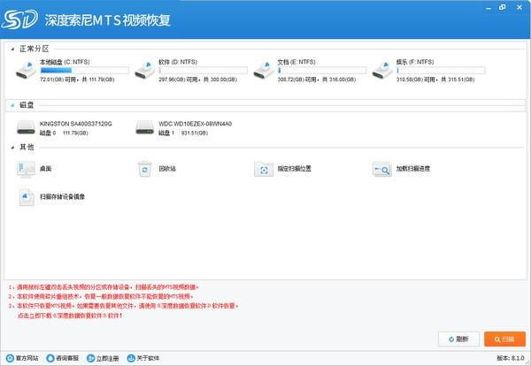531x366 pixels.
Task: Open 咨询客服 customer service link
Action: point(62,358)
